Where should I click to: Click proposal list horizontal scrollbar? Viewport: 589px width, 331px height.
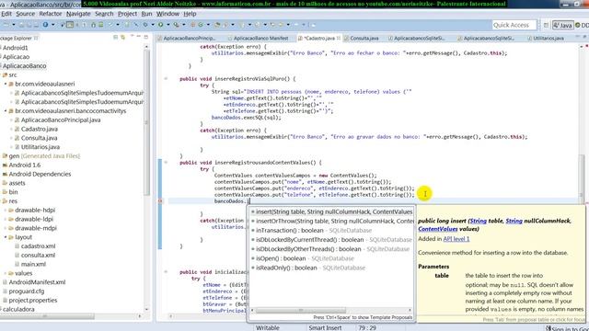tap(301, 311)
